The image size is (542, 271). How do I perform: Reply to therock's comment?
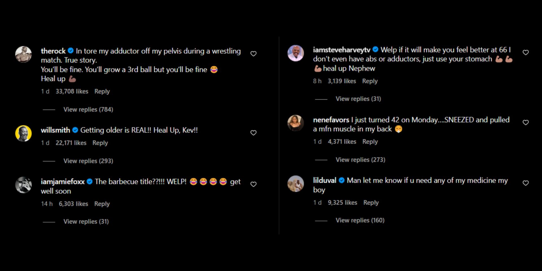[x=102, y=91]
